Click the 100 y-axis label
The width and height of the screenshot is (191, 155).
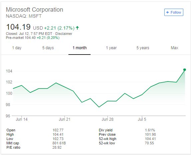tap(9, 93)
